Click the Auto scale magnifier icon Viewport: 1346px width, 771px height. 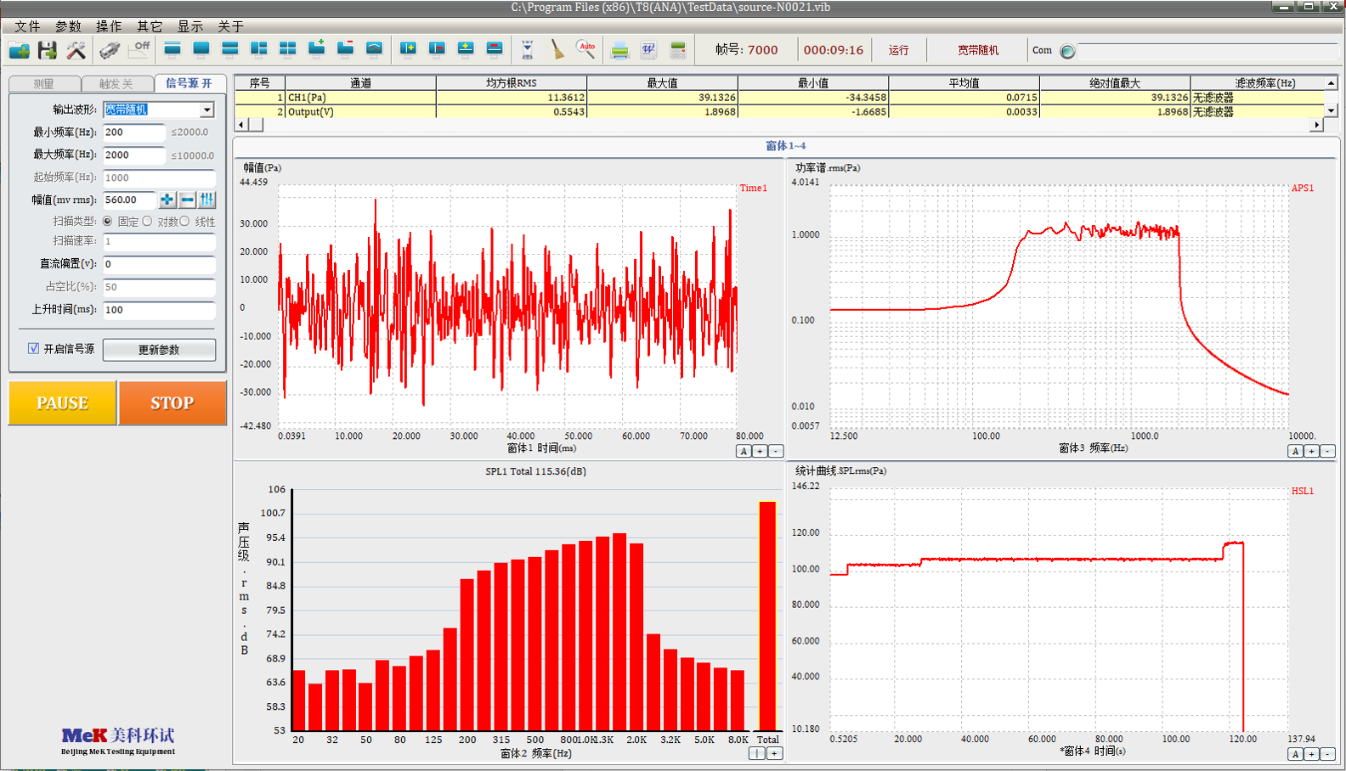pos(586,49)
